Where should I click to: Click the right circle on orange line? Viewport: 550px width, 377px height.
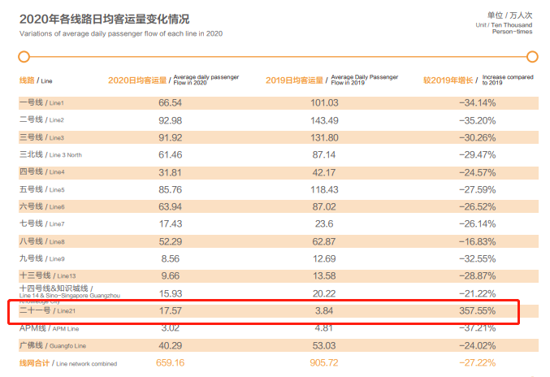(532, 56)
